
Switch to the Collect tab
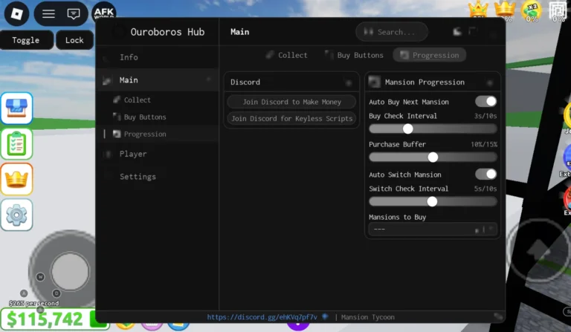286,55
